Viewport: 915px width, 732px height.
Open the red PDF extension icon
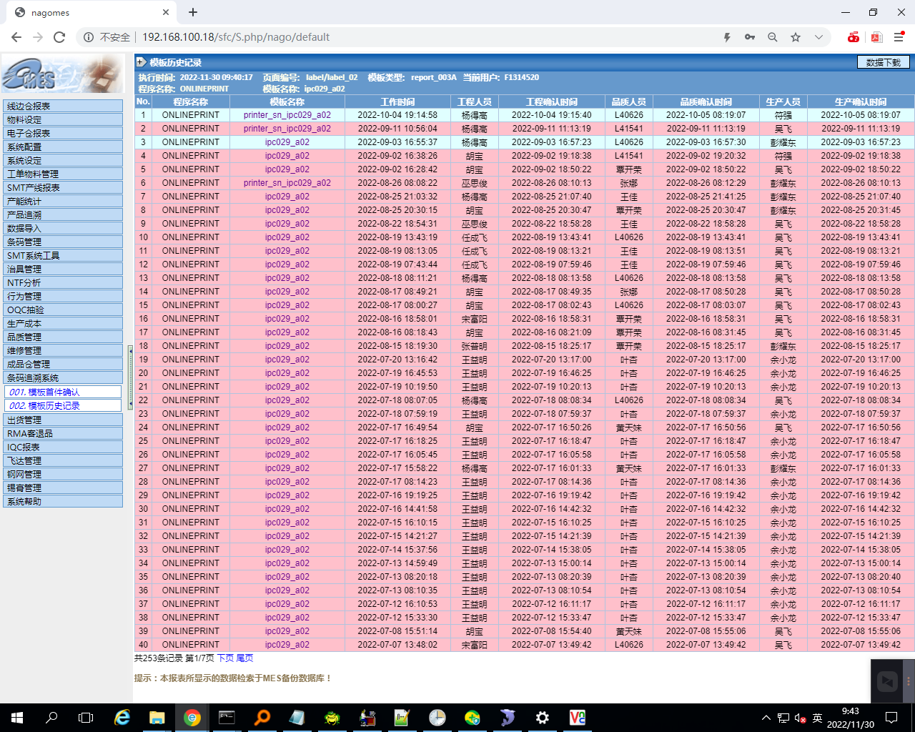(x=876, y=37)
